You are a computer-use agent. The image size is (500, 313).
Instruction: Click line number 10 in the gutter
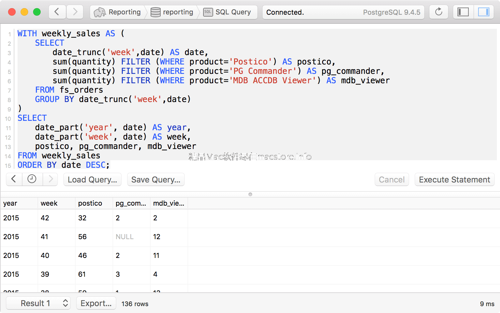(x=8, y=119)
